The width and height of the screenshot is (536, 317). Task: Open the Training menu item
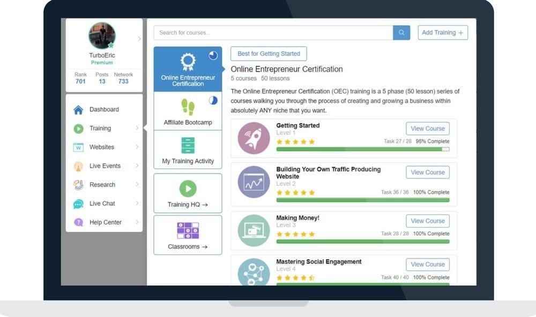[105, 129]
